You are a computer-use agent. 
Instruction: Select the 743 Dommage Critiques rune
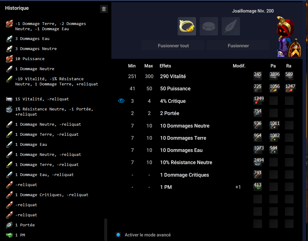[x=258, y=174]
